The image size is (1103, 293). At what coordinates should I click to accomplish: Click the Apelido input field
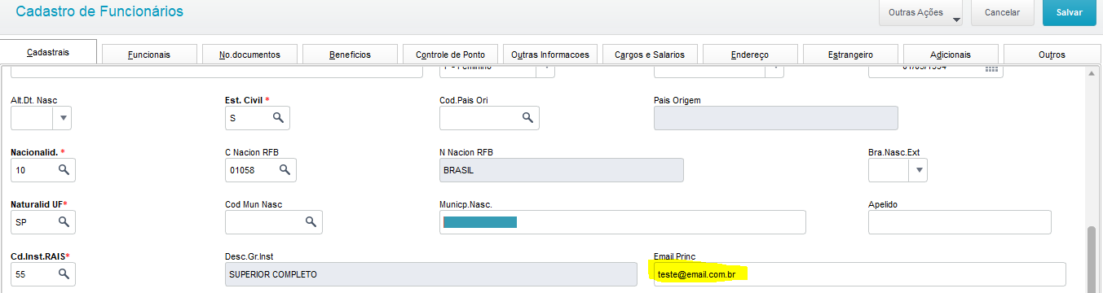[x=960, y=221]
